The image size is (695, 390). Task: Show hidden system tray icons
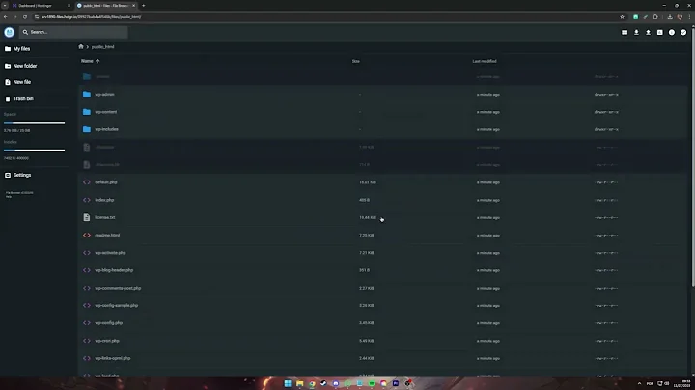click(639, 383)
